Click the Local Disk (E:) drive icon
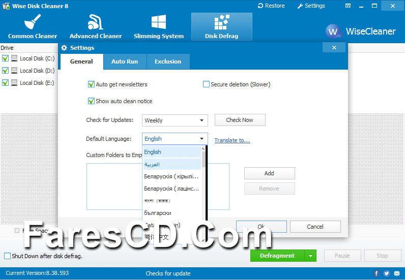The height and width of the screenshot is (280, 405). [x=14, y=83]
